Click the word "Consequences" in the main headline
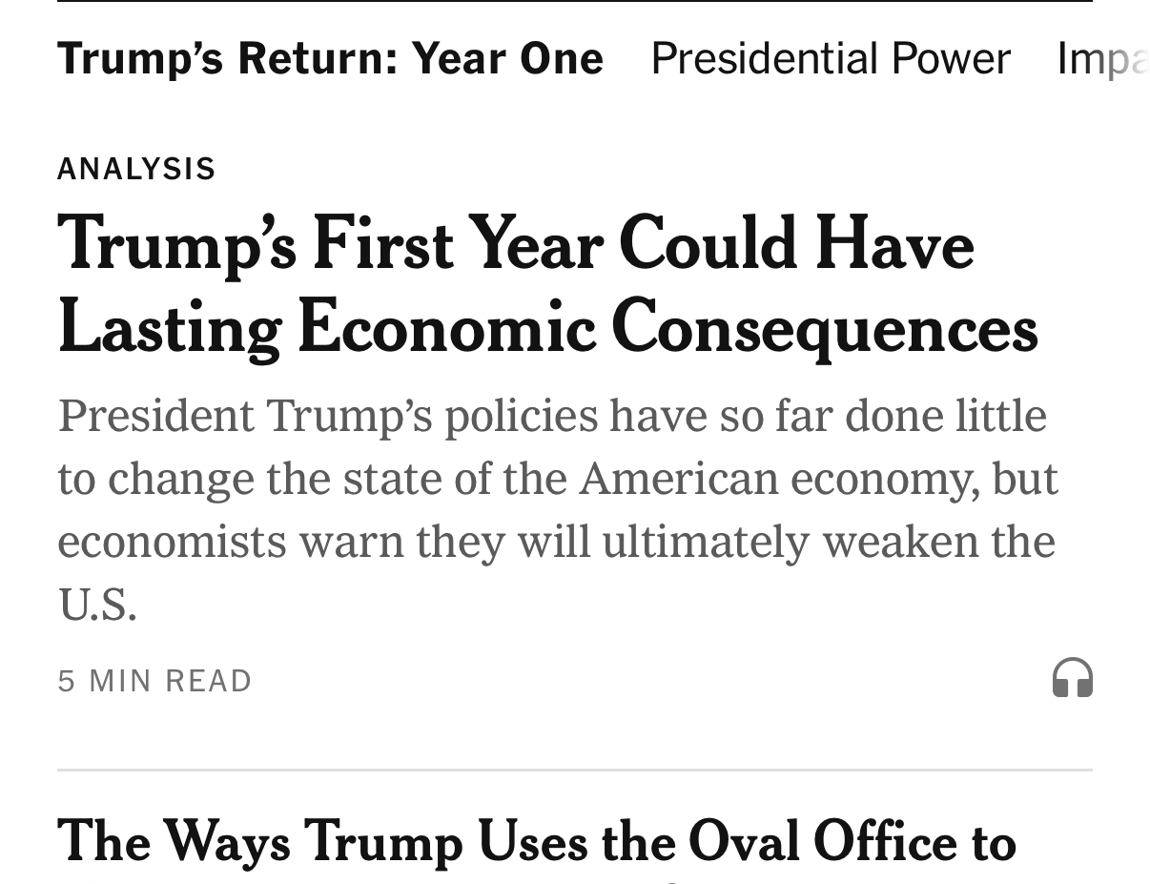1150x884 pixels. (x=824, y=327)
